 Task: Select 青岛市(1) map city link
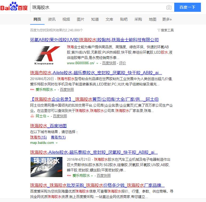(58, 137)
